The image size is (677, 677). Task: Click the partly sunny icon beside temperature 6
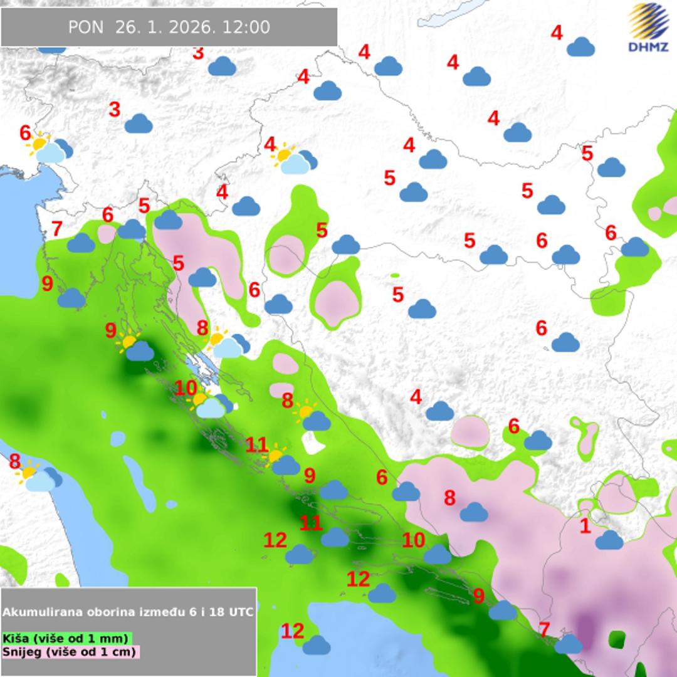point(49,148)
